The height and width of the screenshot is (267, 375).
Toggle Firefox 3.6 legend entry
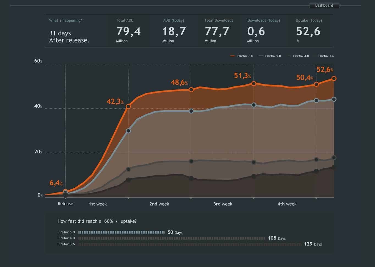324,56
